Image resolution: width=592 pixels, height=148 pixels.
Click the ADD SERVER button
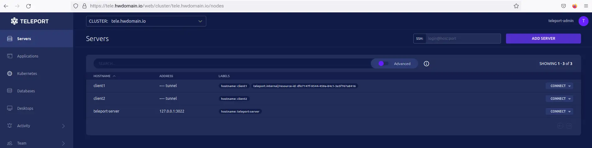pyautogui.click(x=543, y=39)
